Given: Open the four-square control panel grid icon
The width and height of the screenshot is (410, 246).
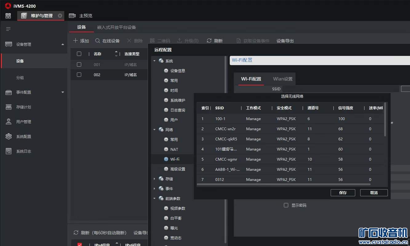Looking at the screenshot, I should click(x=8, y=16).
